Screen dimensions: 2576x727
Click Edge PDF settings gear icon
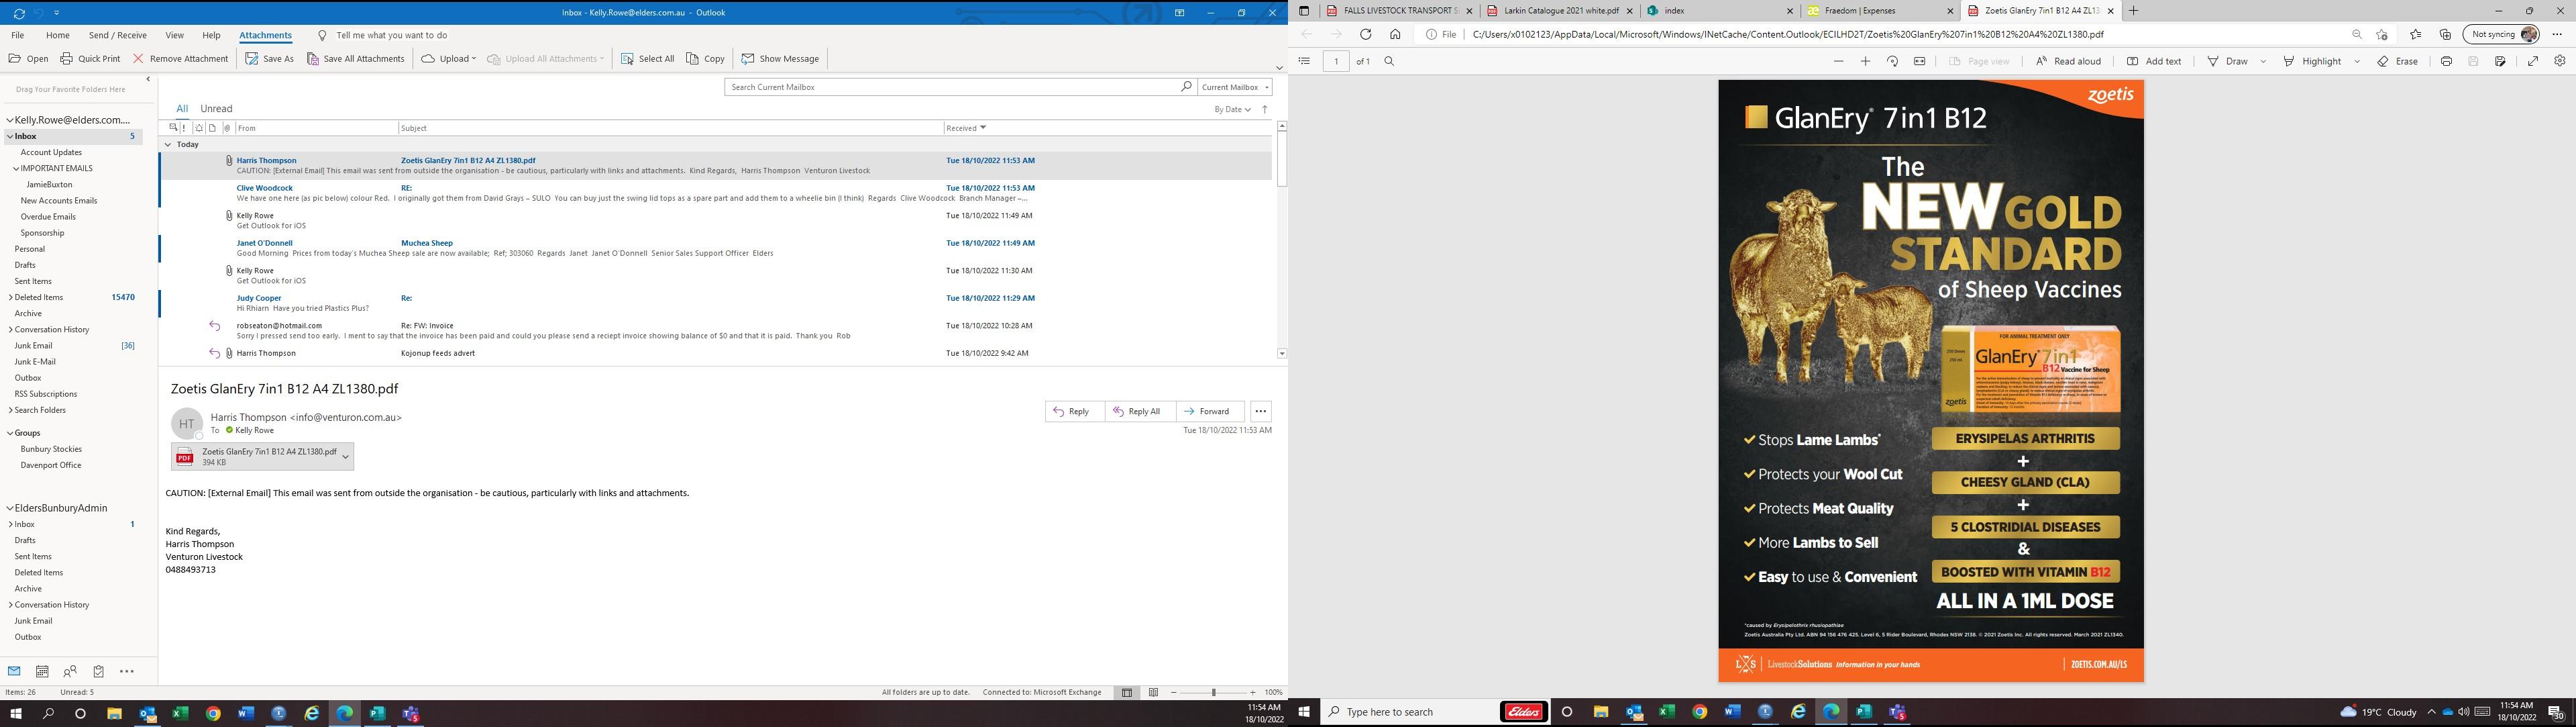pos(2560,61)
